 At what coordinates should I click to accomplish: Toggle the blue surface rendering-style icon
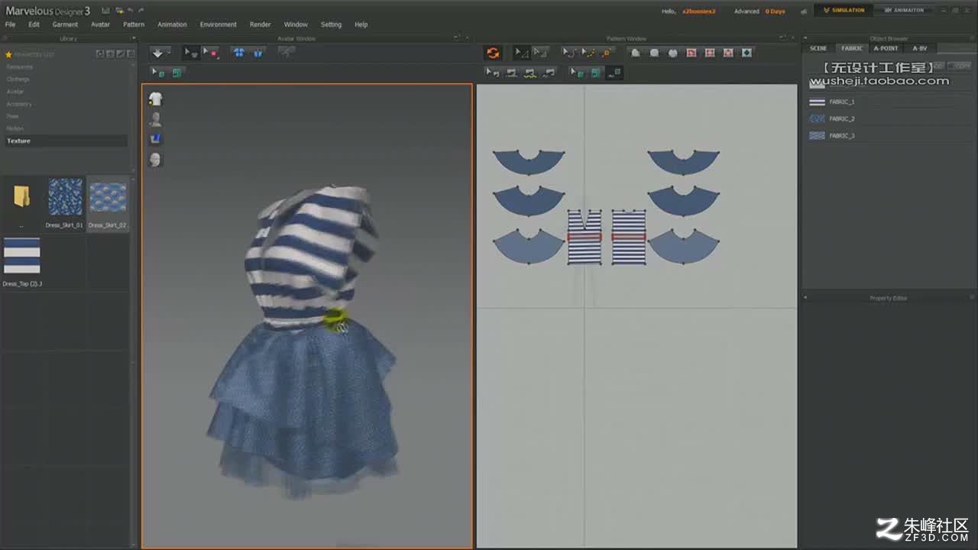click(155, 139)
